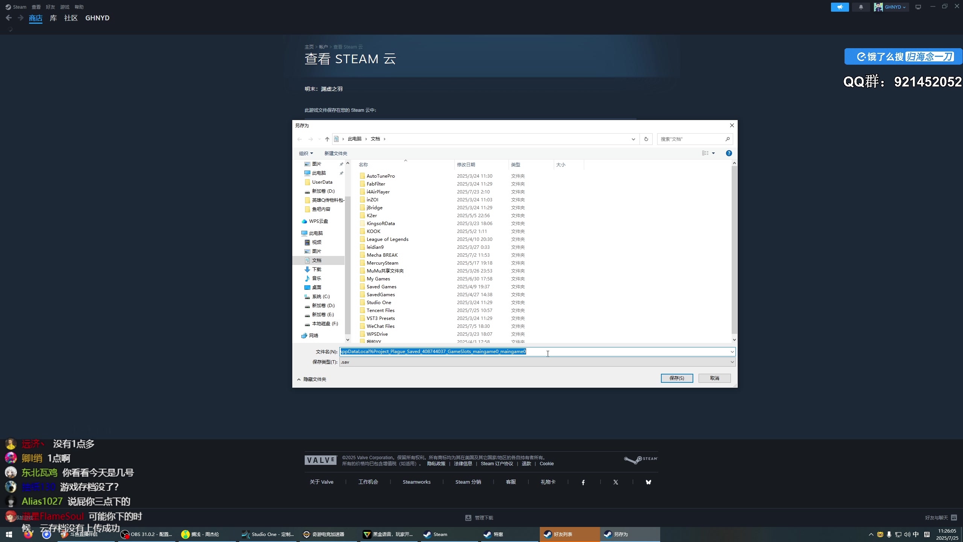
Task: Open the Steam notifications bell
Action: pyautogui.click(x=861, y=7)
